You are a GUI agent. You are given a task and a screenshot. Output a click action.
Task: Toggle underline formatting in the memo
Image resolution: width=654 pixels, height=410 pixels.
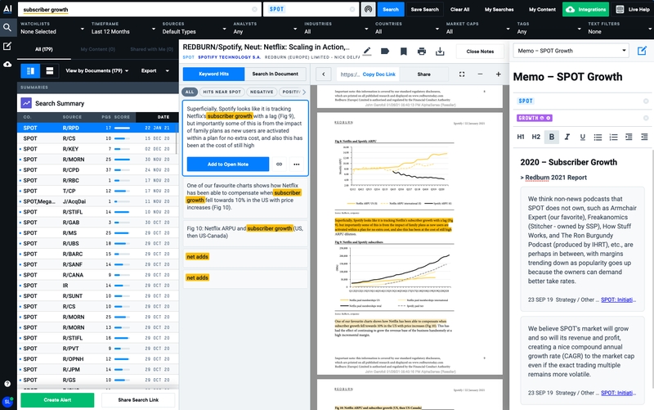pos(582,137)
